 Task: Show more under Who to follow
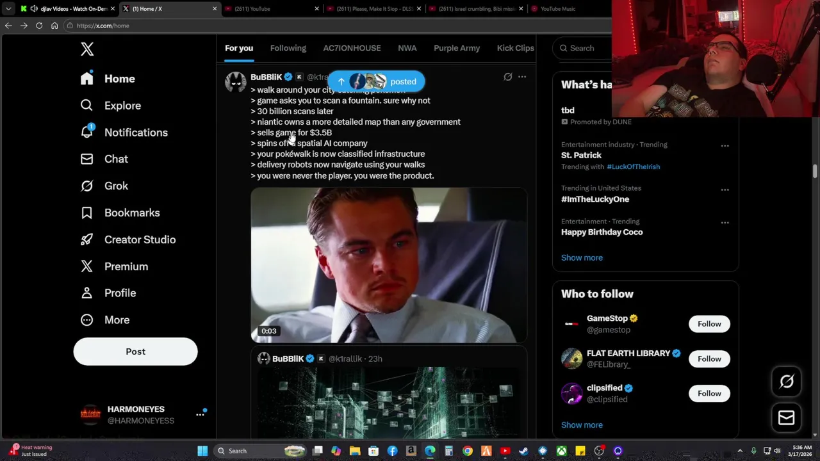[x=582, y=425]
